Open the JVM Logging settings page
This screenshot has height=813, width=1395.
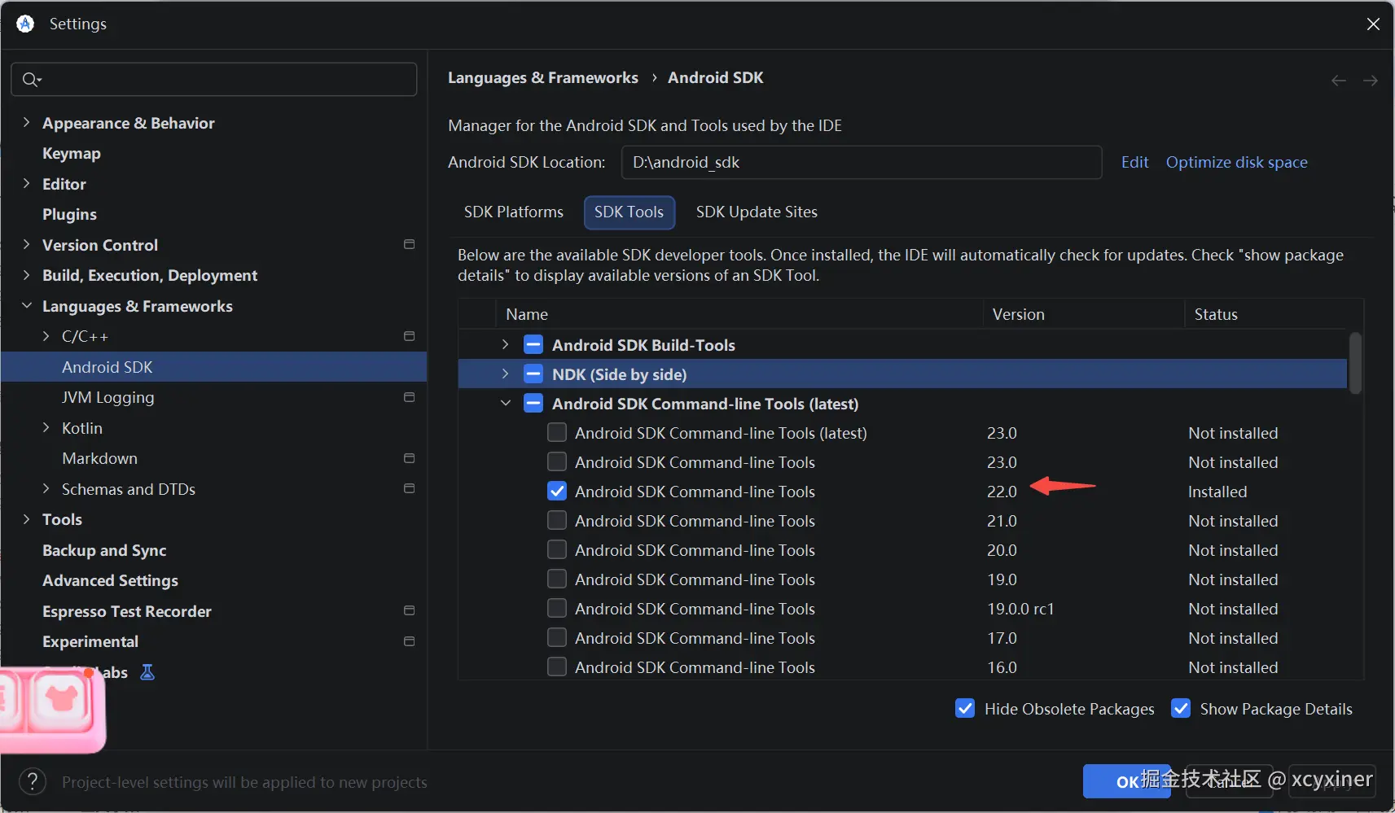coord(107,397)
